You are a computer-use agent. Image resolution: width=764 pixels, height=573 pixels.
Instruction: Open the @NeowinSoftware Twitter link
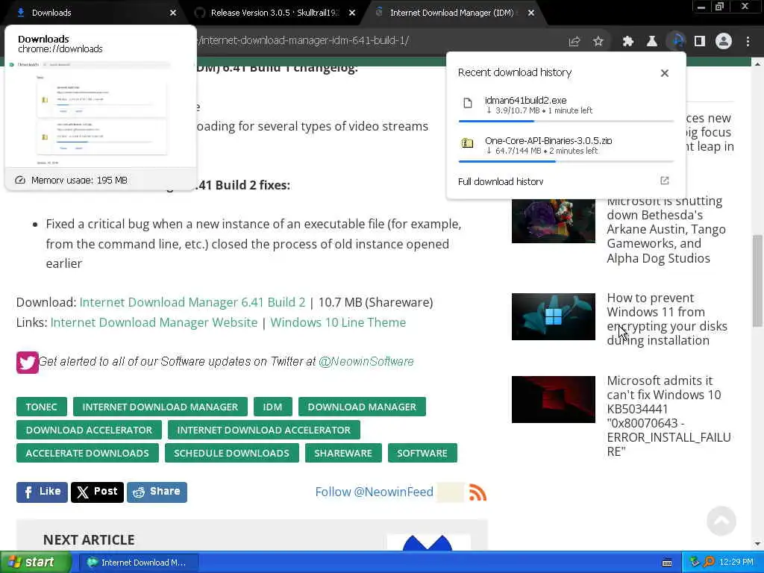366,362
